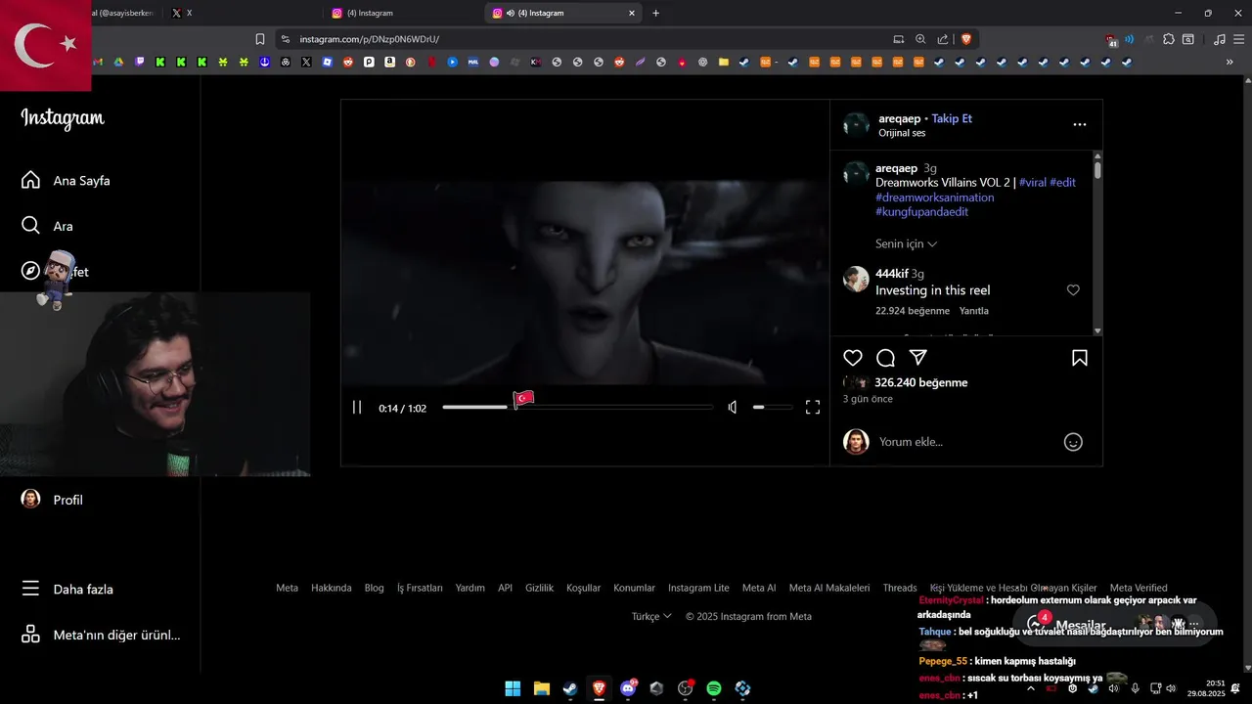This screenshot has height=704, width=1252.
Task: Switch to the X browser tab
Action: point(241,13)
